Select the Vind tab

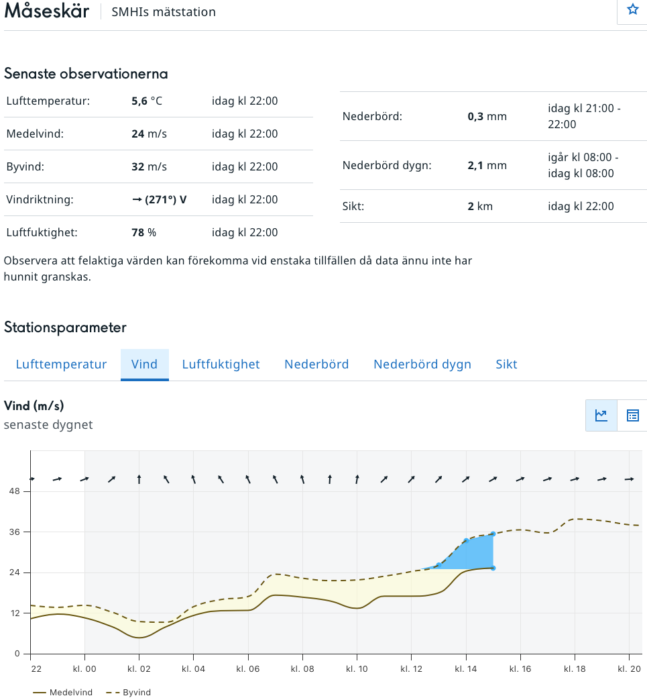click(x=145, y=364)
